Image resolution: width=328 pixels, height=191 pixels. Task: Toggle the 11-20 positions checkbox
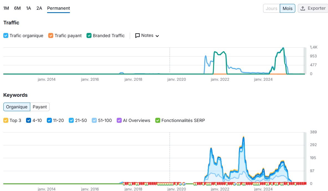49,121
